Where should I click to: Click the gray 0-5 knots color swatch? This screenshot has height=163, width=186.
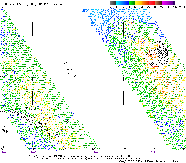click(x=113, y=3)
